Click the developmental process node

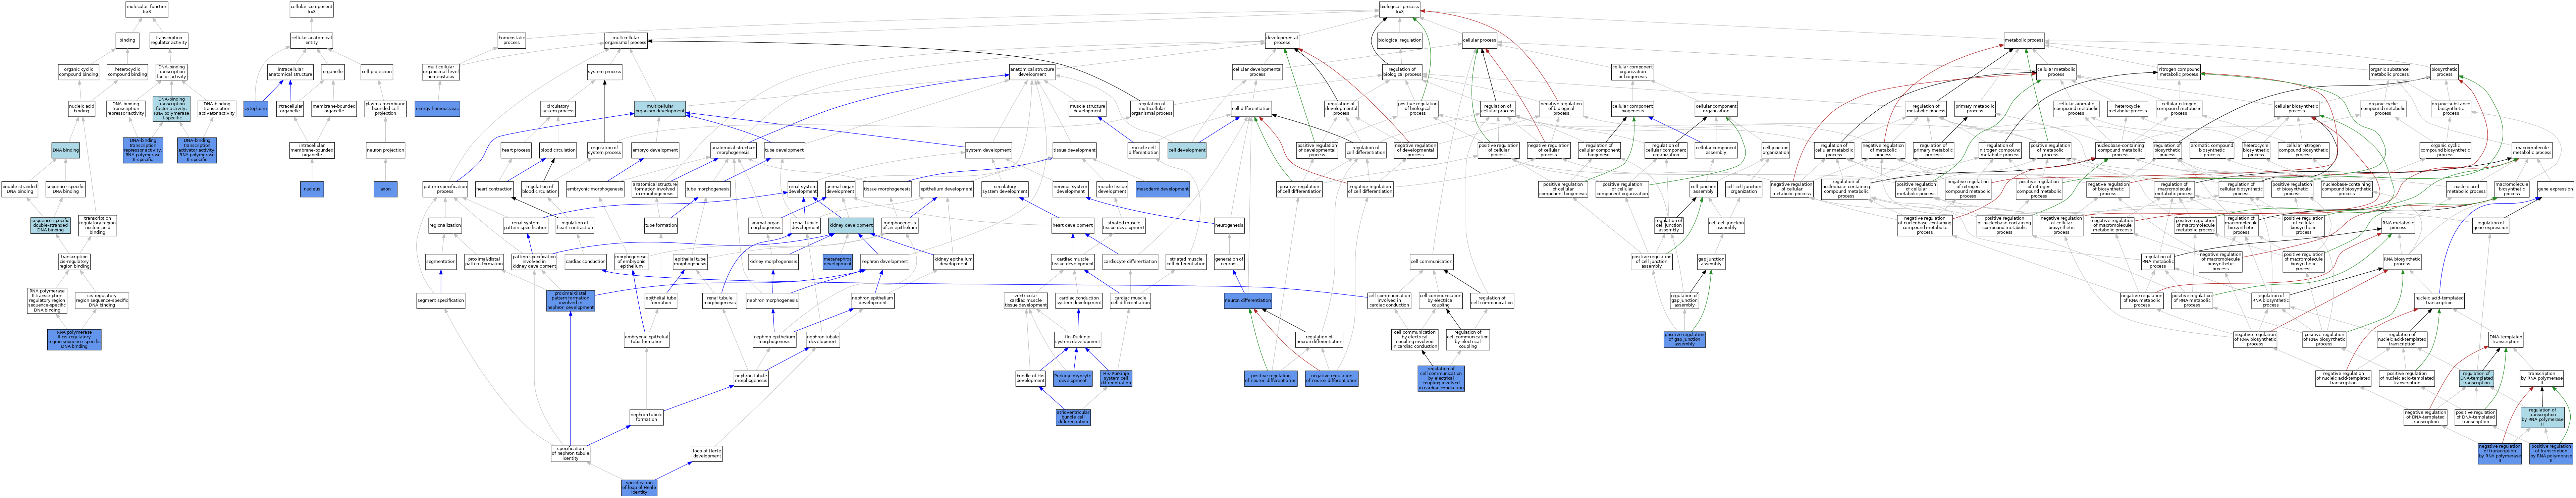(1282, 40)
